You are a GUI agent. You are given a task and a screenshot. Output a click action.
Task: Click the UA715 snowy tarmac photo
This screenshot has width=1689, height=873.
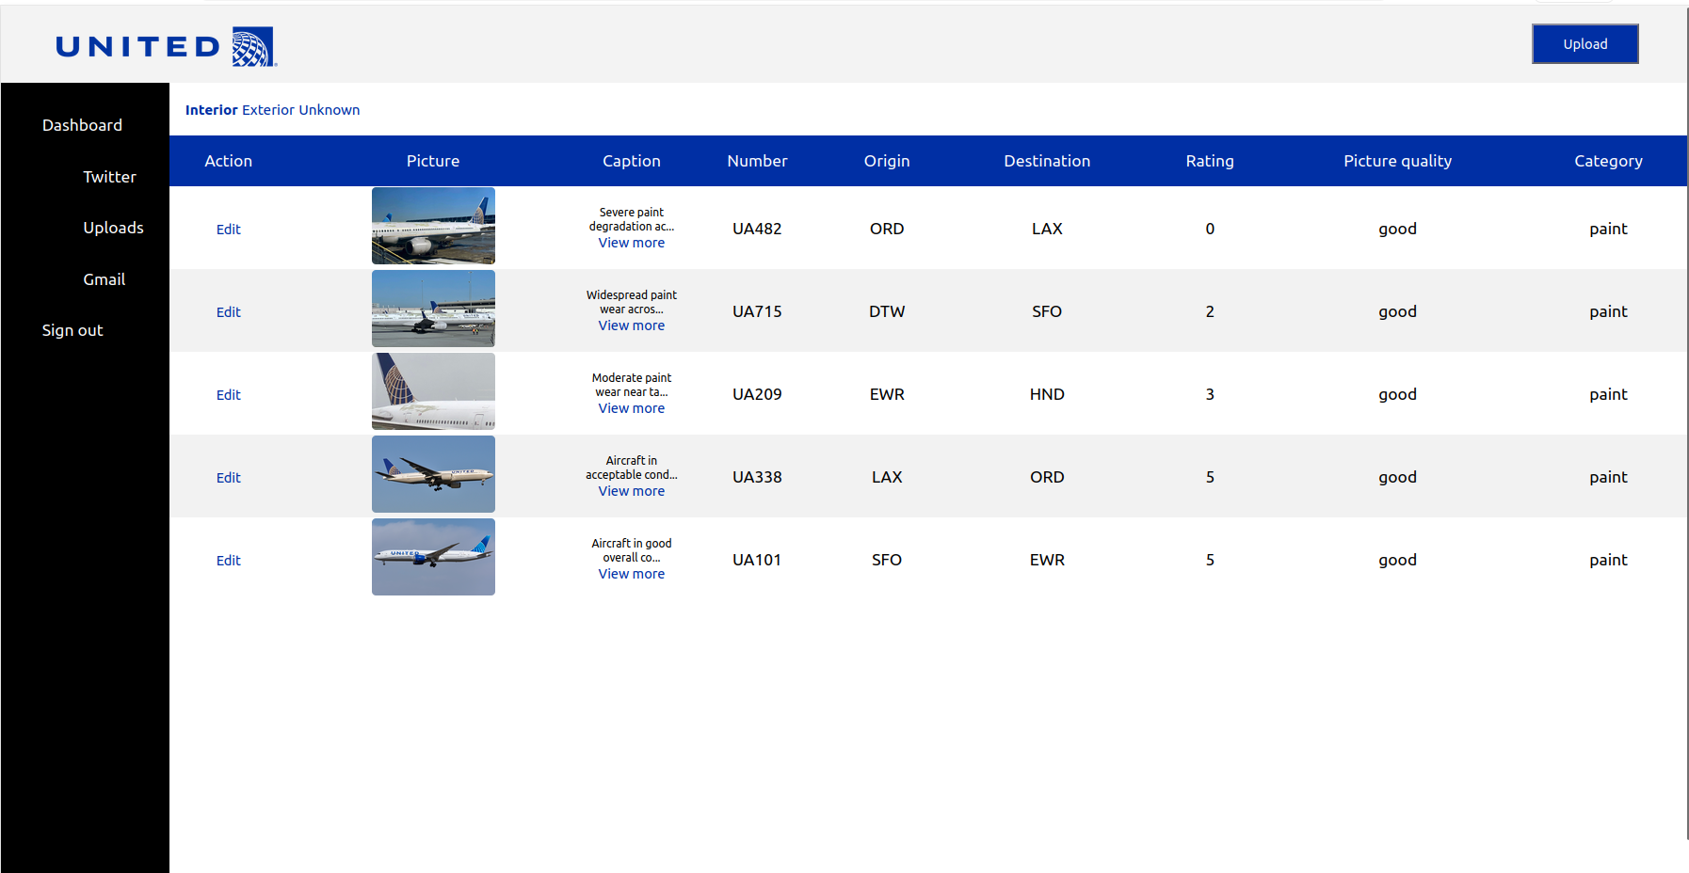(x=432, y=309)
